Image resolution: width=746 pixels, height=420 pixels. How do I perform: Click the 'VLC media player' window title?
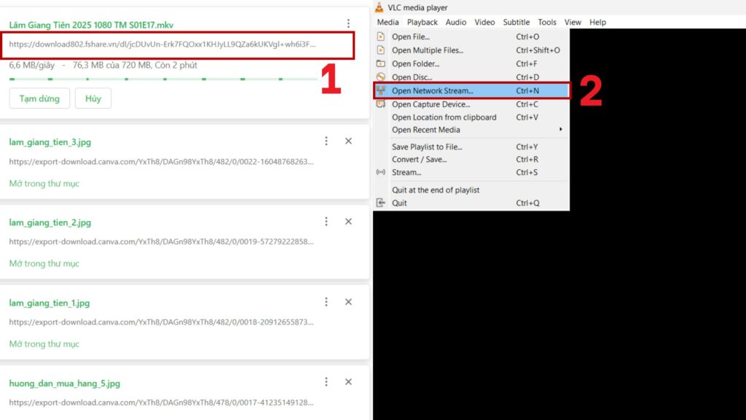(x=417, y=7)
